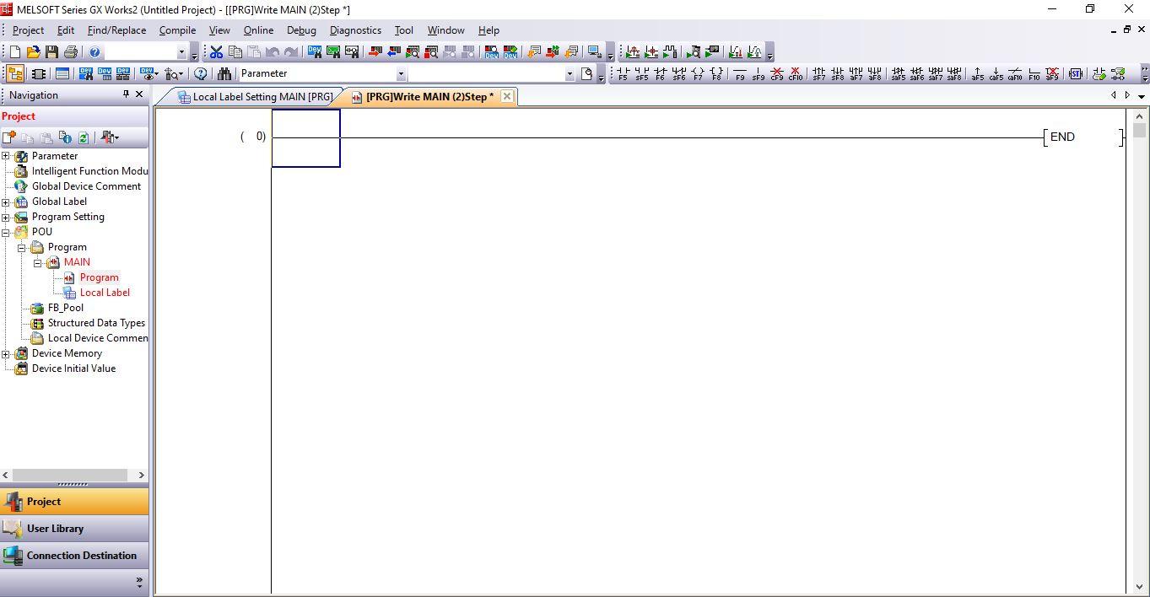Expand the Global Label tree node
Image resolution: width=1150 pixels, height=597 pixels.
(7, 202)
